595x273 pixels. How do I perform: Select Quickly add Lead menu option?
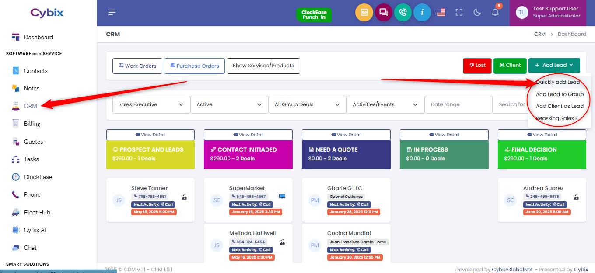[x=558, y=82]
